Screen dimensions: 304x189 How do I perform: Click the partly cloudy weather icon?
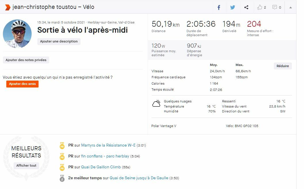tap(156, 104)
